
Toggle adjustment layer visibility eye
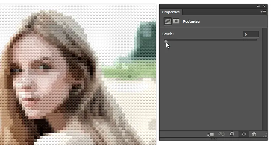(x=244, y=134)
